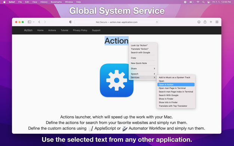Choose Add to Music as a Spoken Track
This screenshot has height=146, width=234.
176,77
